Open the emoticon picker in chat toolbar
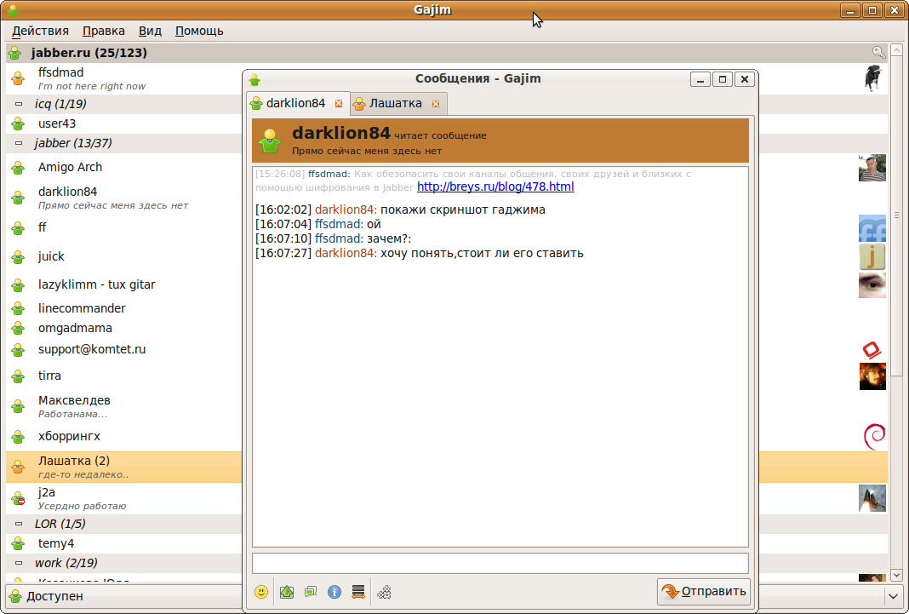 tap(261, 592)
